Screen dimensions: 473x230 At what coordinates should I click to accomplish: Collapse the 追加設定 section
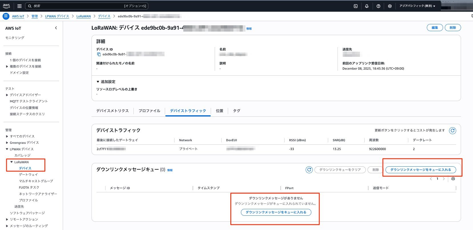(106, 82)
